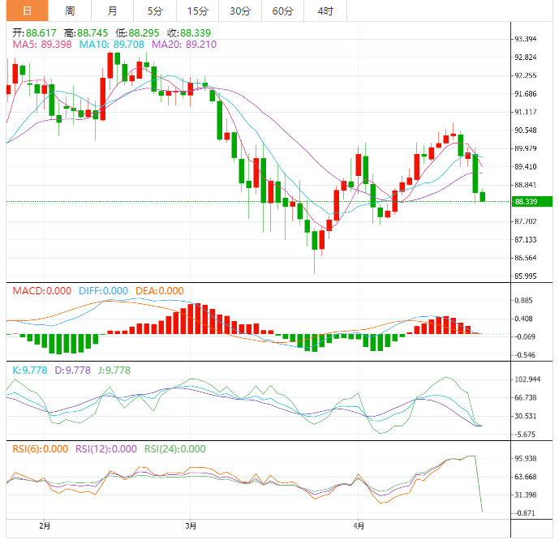
Task: Click the 2月 date axis marker
Action: pos(45,526)
